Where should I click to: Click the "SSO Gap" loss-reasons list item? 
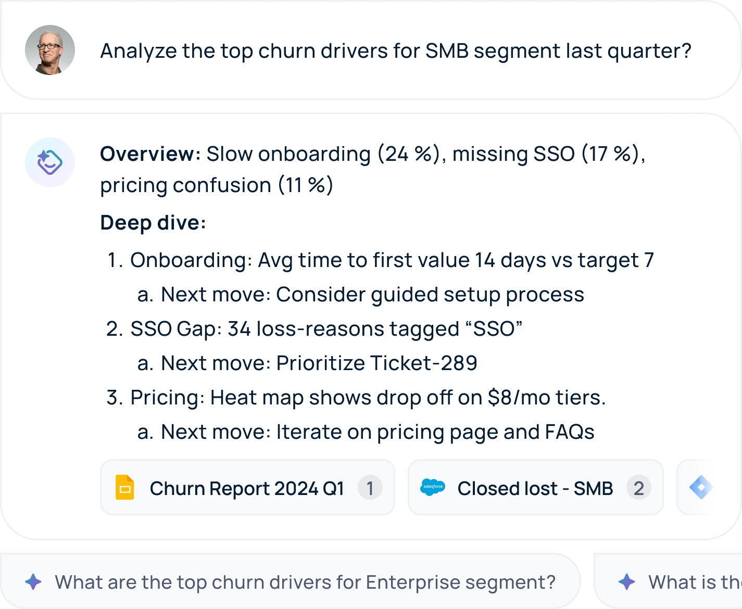pyautogui.click(x=326, y=329)
